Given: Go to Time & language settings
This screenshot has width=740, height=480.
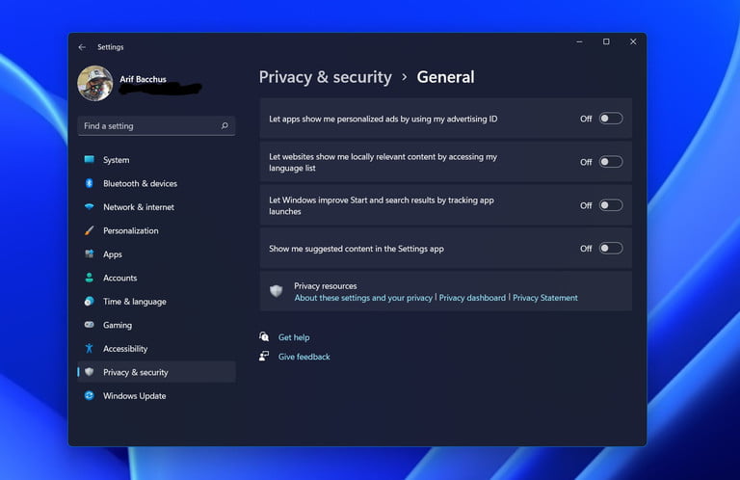Looking at the screenshot, I should (x=134, y=302).
